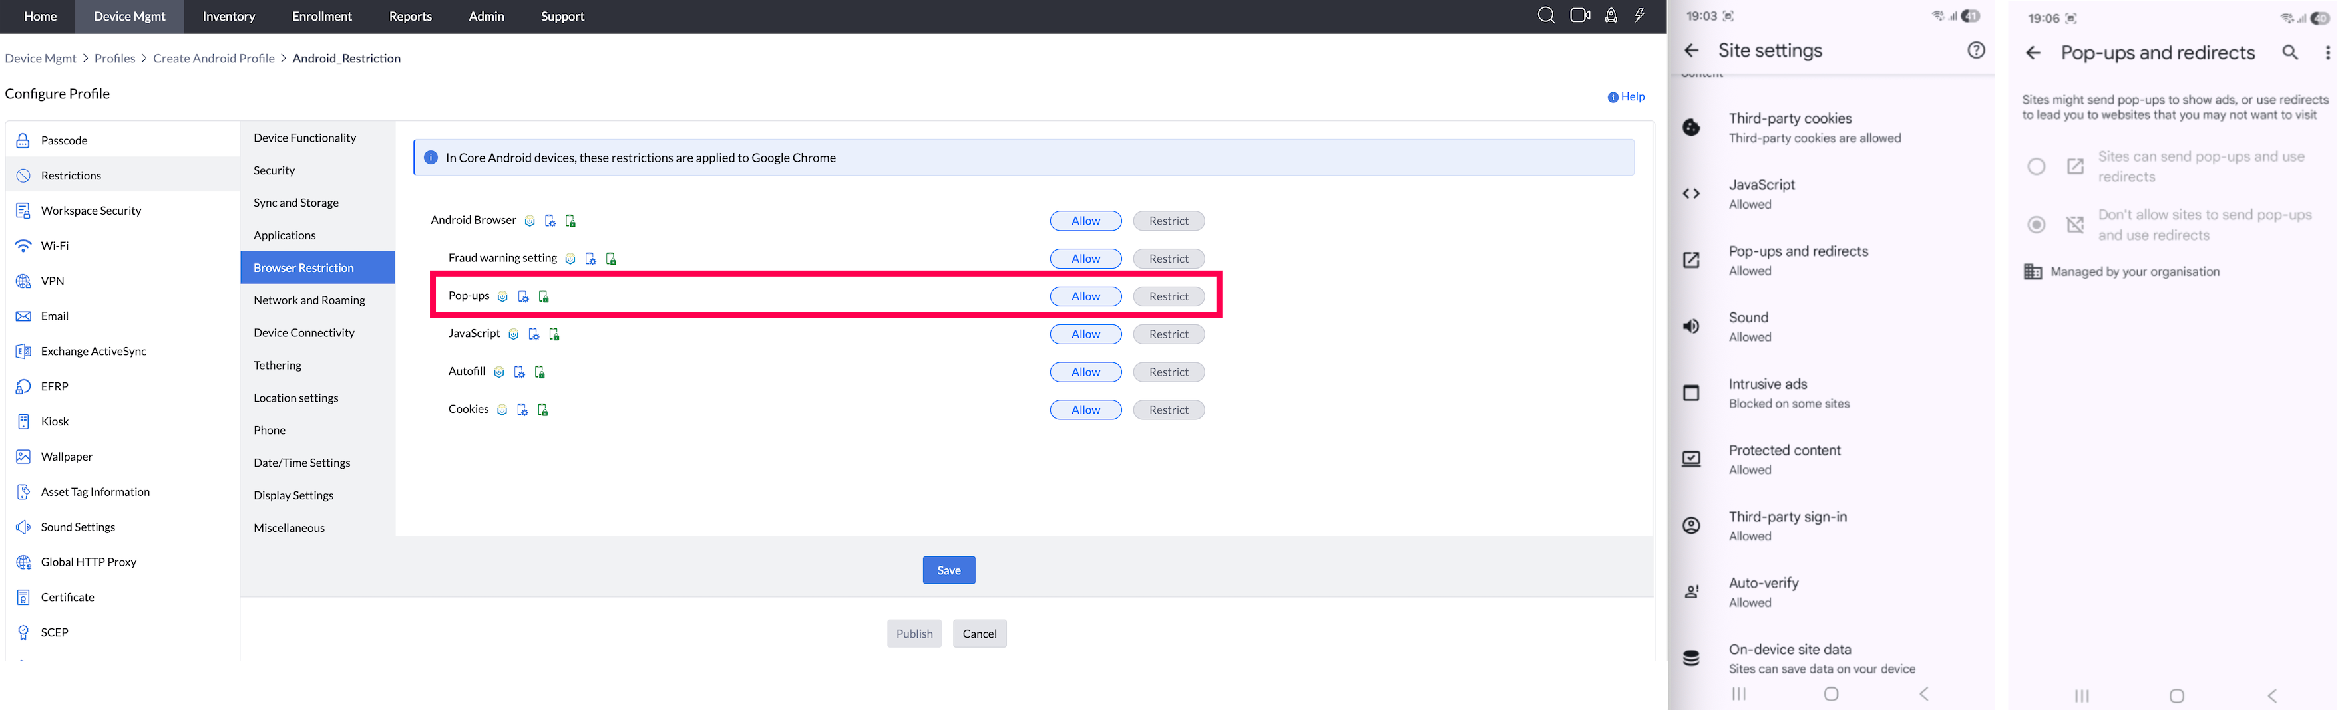The image size is (2340, 710).
Task: Set Pop-ups to Allow
Action: pyautogui.click(x=1085, y=297)
